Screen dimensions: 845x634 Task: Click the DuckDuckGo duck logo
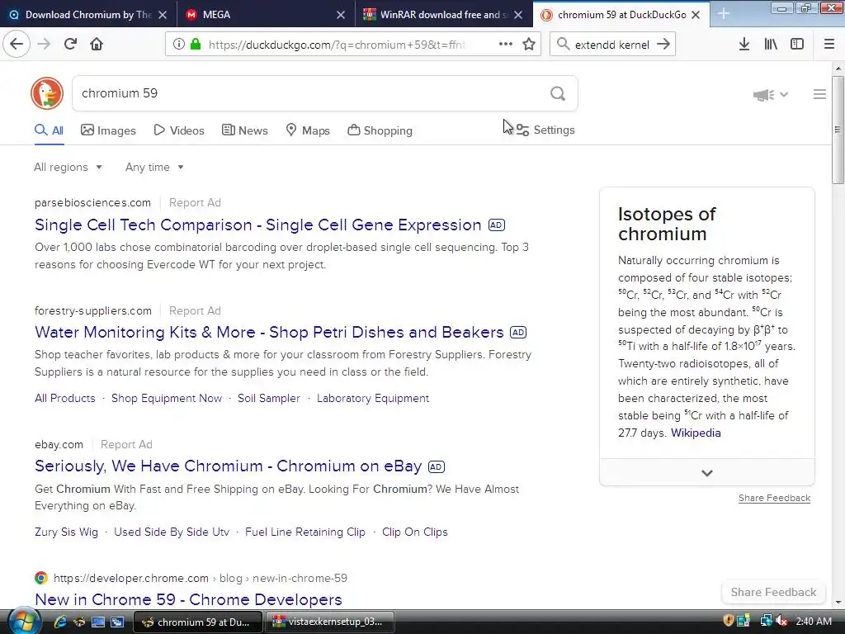point(47,93)
